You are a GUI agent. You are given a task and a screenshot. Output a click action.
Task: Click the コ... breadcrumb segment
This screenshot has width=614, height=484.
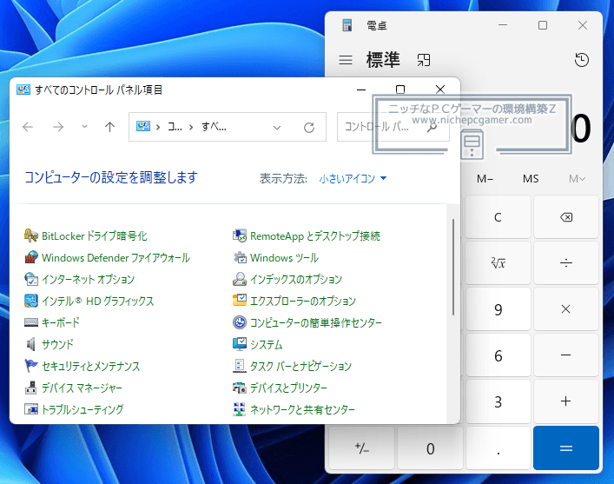point(175,127)
